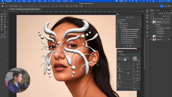This screenshot has width=172, height=97.
Task: Open Base Color texture folder icon
Action: point(128,58)
